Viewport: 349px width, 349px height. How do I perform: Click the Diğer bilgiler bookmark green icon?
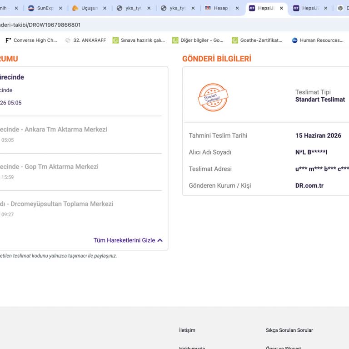(175, 40)
